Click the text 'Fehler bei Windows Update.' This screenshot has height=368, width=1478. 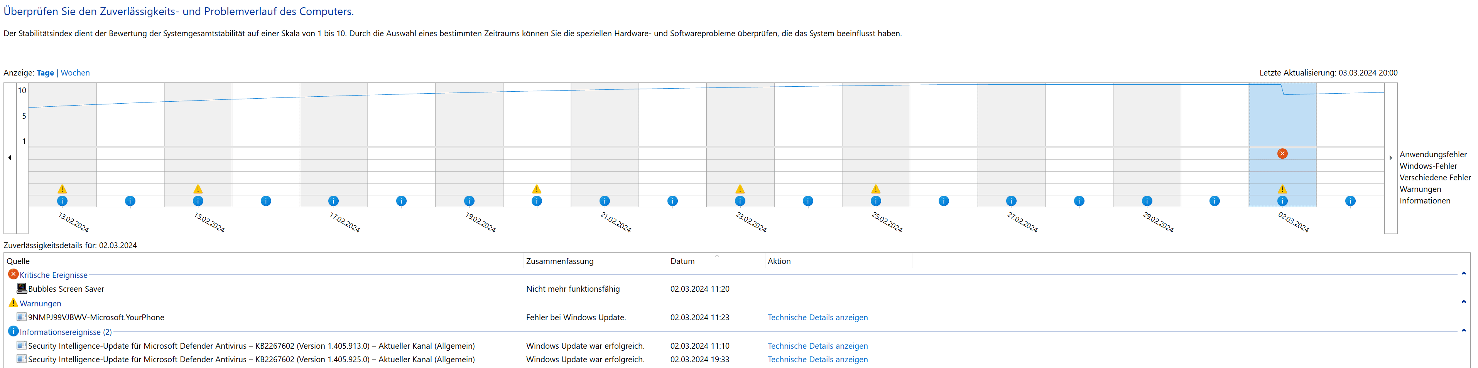pos(576,318)
